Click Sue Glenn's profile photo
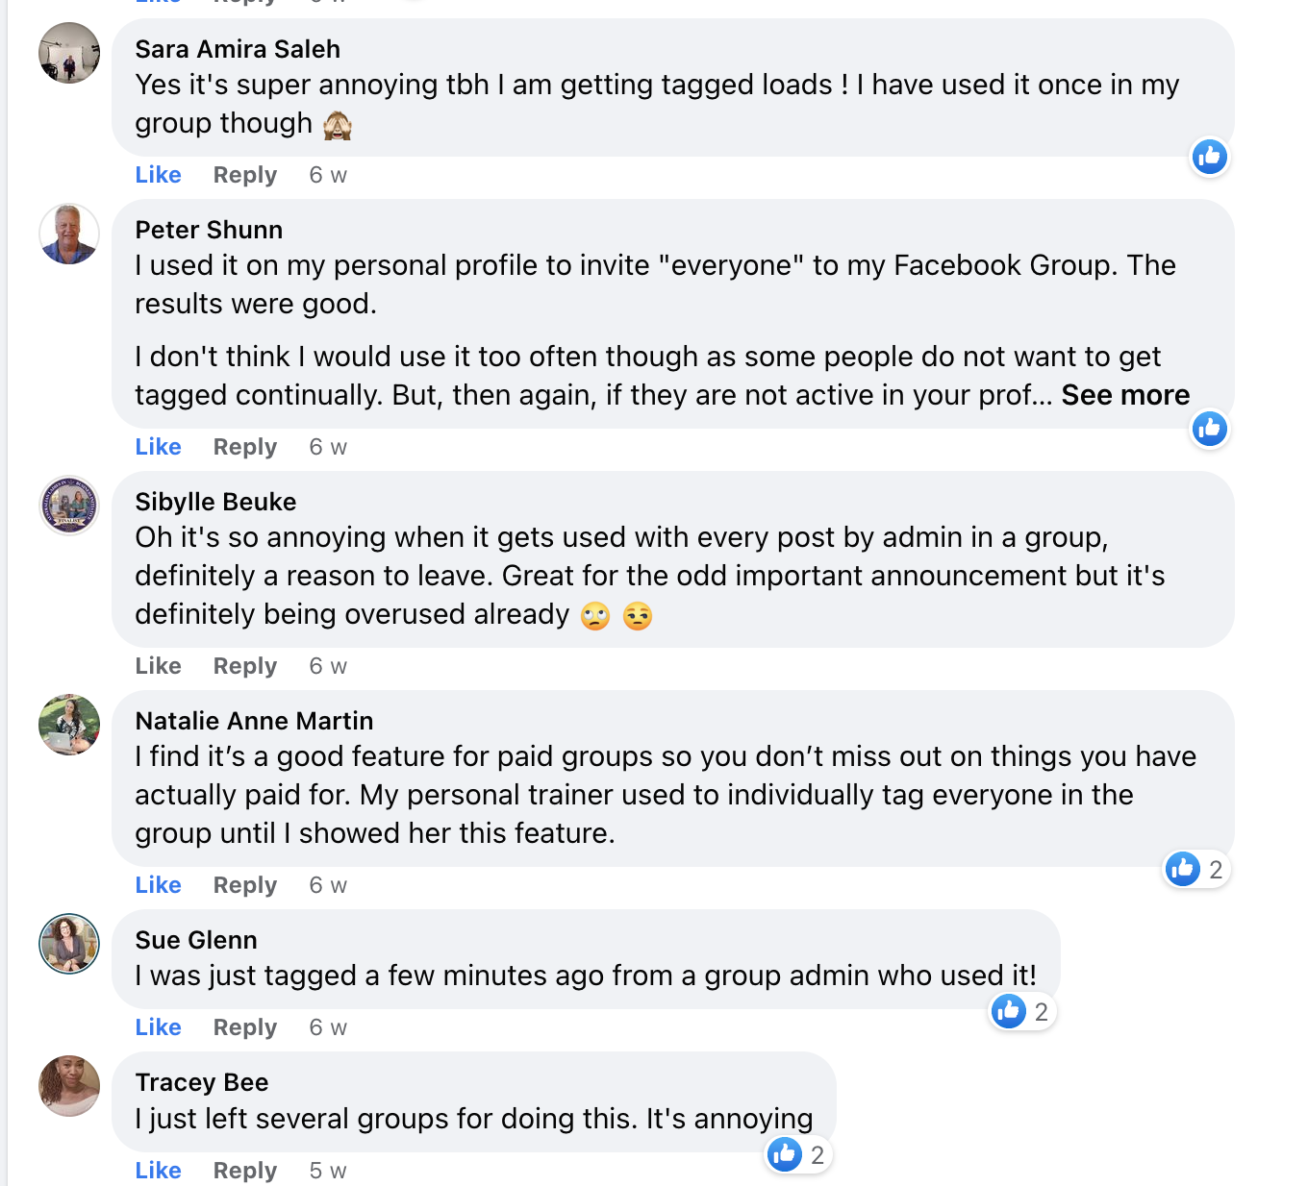Screen dimensions: 1308x1186 tap(69, 944)
